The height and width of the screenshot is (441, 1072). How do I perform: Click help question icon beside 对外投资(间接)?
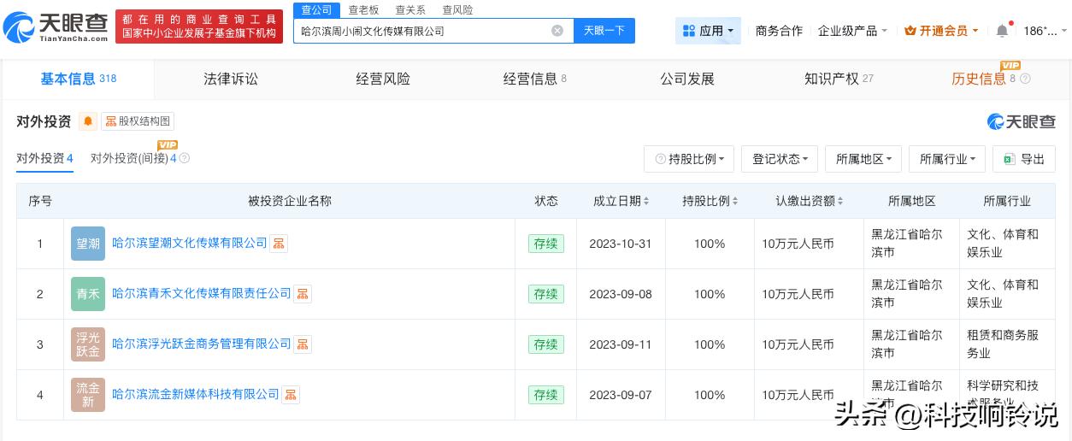click(x=184, y=159)
